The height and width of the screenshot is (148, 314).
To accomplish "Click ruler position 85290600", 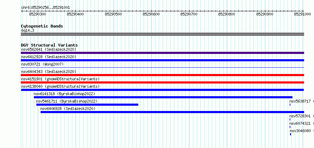I will (x=151, y=14).
